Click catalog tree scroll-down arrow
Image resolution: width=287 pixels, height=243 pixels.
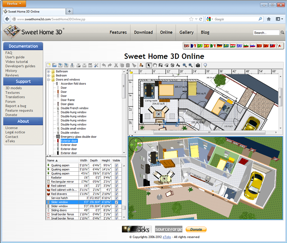click(x=124, y=153)
